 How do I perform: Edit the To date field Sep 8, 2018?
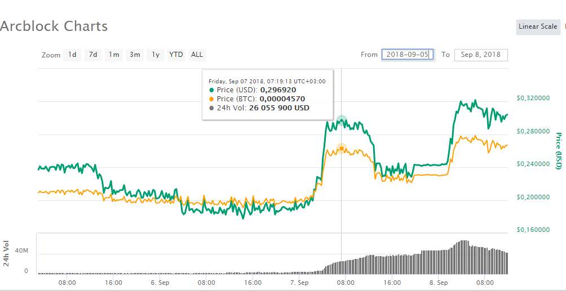(481, 55)
